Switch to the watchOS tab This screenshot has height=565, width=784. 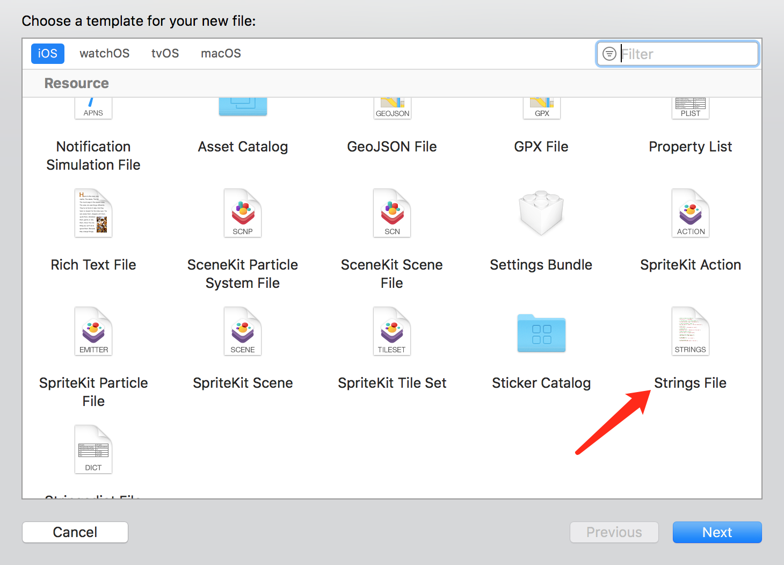(105, 54)
